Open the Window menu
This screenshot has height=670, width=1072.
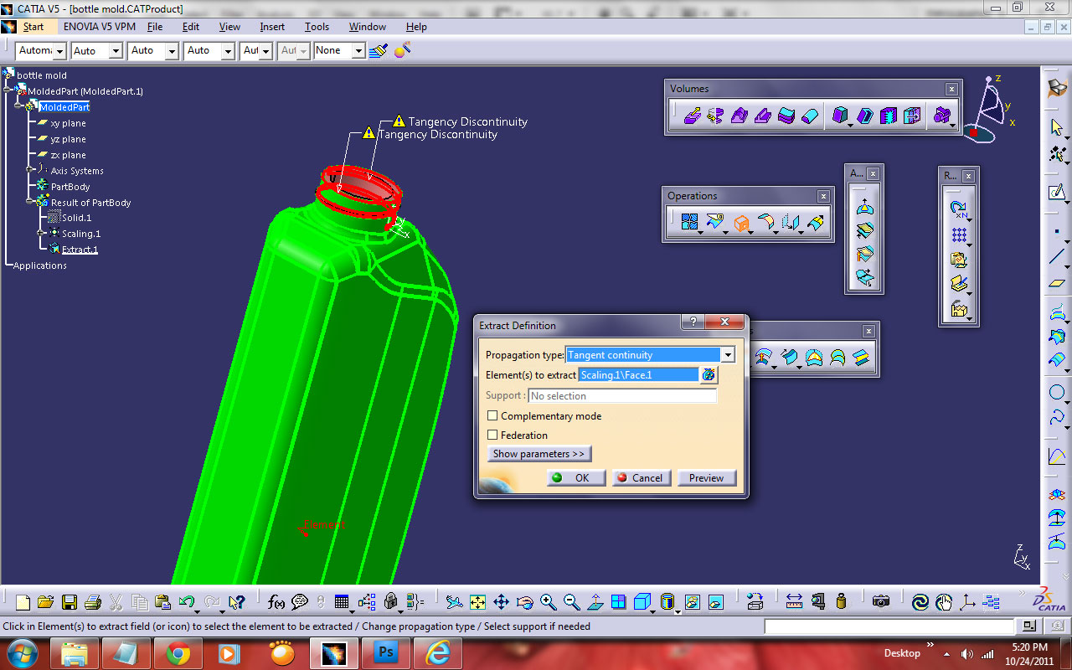pyautogui.click(x=368, y=27)
